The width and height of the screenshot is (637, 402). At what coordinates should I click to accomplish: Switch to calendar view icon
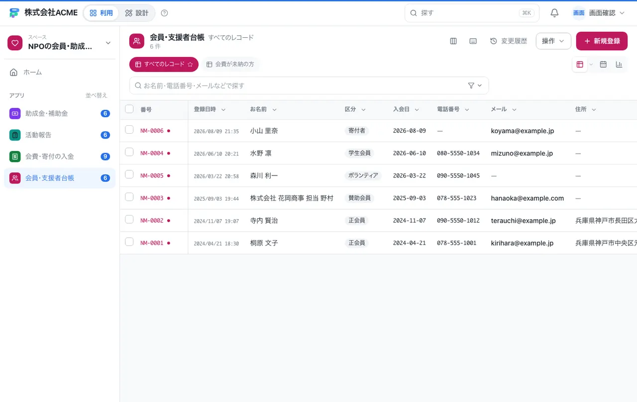[x=603, y=65]
